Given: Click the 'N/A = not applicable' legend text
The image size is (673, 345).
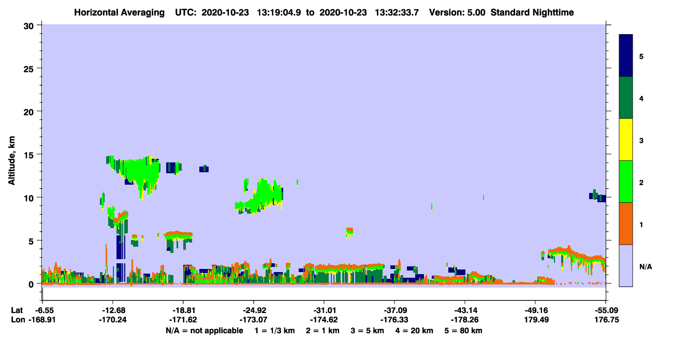Looking at the screenshot, I should [x=204, y=331].
